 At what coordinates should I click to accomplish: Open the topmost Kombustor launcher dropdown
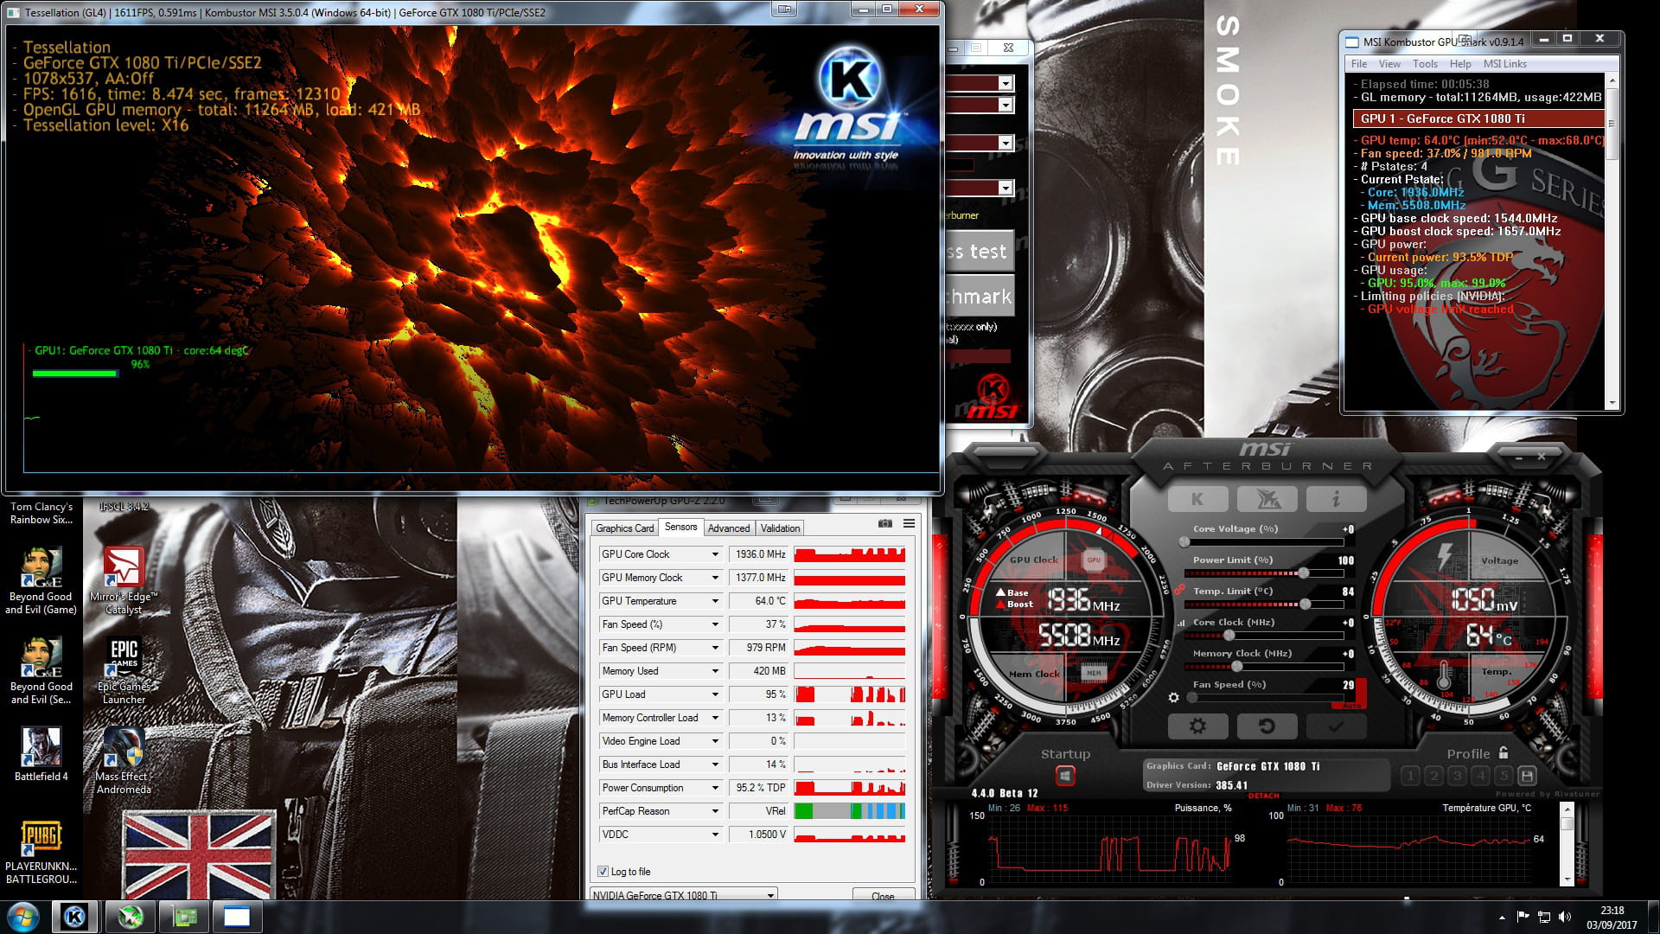click(x=1005, y=83)
